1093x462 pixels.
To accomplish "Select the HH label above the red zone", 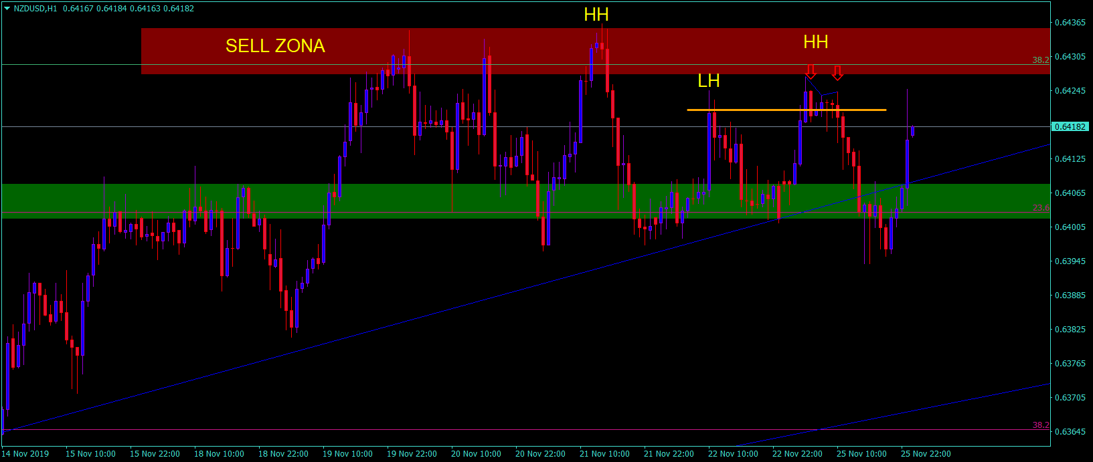I will (596, 15).
